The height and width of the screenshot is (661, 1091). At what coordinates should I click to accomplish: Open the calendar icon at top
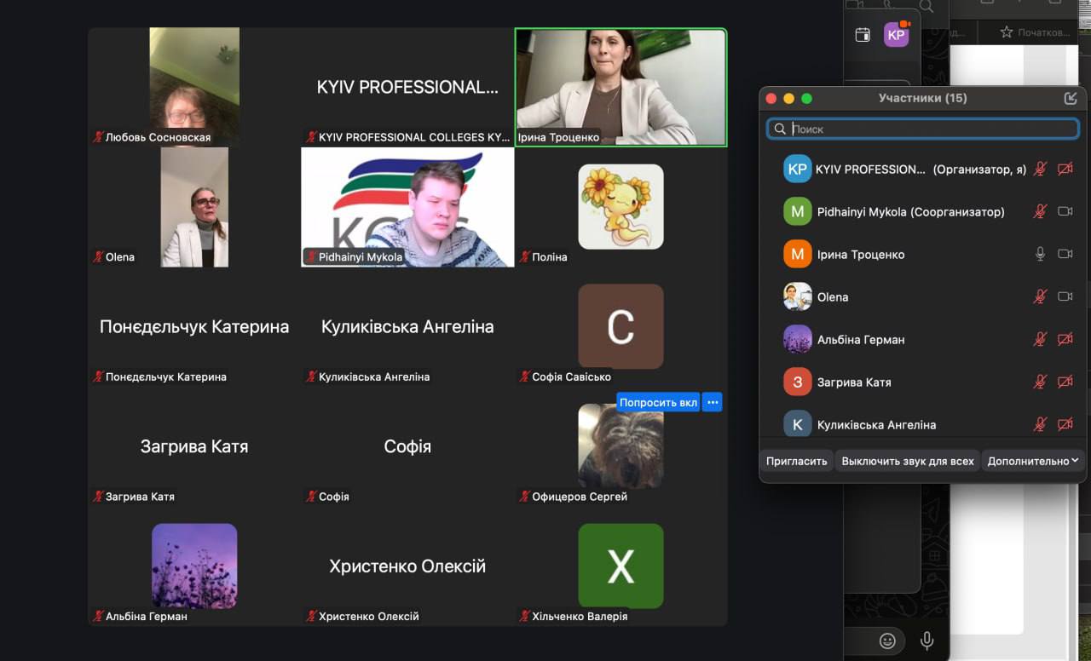tap(863, 35)
